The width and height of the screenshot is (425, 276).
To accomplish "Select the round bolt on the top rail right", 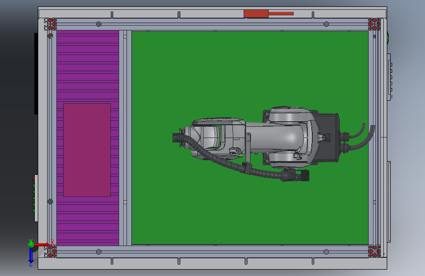I will [326, 24].
